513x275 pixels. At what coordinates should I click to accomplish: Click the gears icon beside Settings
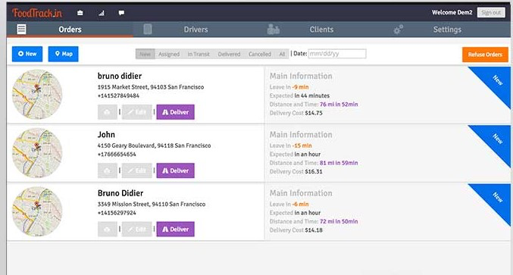click(398, 30)
